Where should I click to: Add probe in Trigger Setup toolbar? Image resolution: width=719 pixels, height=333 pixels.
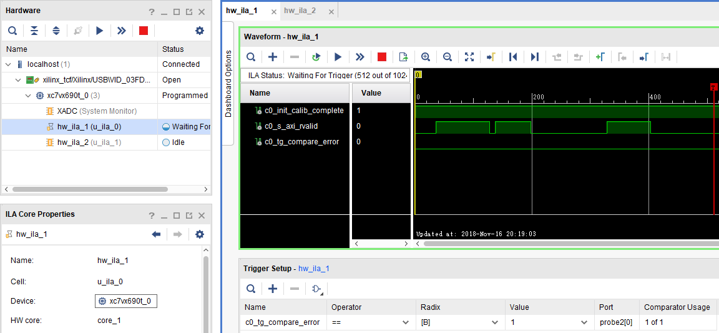[273, 289]
